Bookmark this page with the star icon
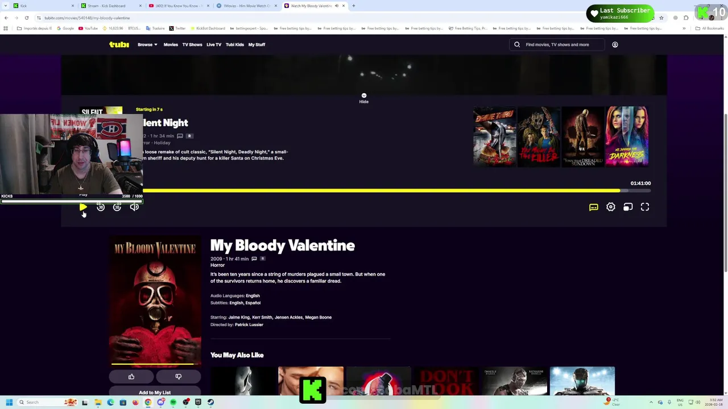728x409 pixels. coord(661,18)
